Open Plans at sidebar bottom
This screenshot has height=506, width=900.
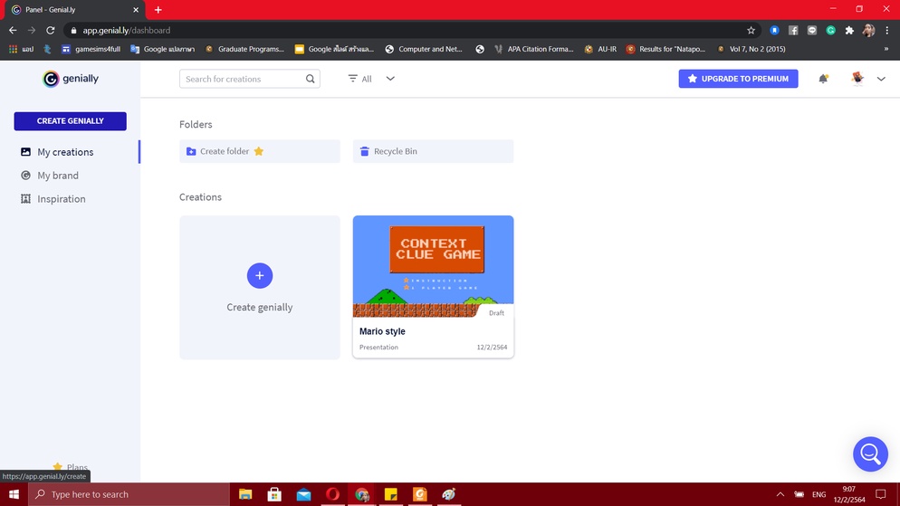(70, 467)
